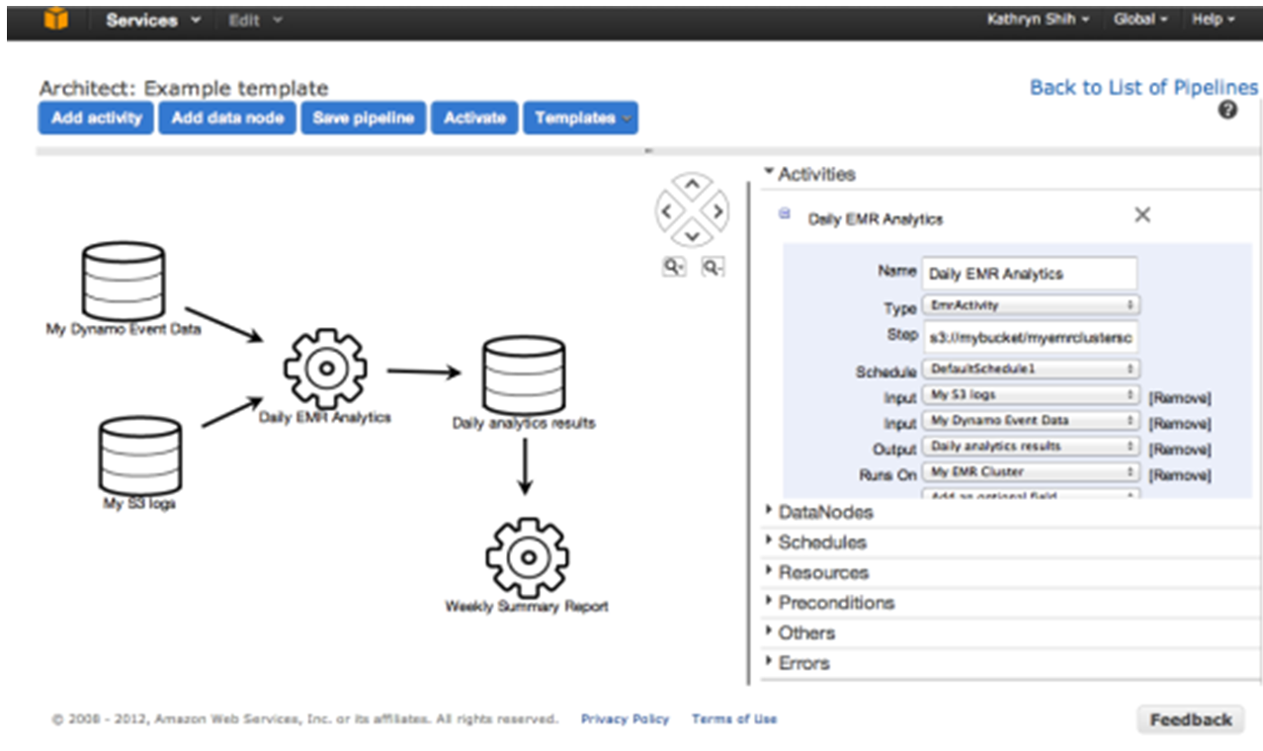The height and width of the screenshot is (751, 1263).
Task: Remove the My EMR Cluster Runs On
Action: (x=1179, y=475)
